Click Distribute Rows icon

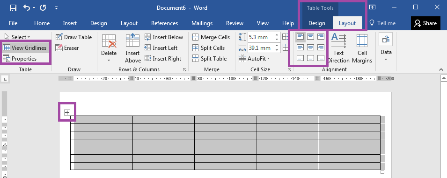[x=285, y=37]
